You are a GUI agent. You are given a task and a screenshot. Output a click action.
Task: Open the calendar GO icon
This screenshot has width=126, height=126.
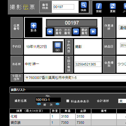pos(58,45)
